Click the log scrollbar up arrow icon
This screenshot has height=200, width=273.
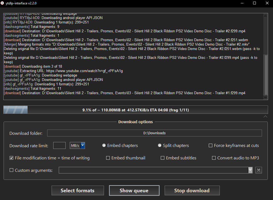265,15
